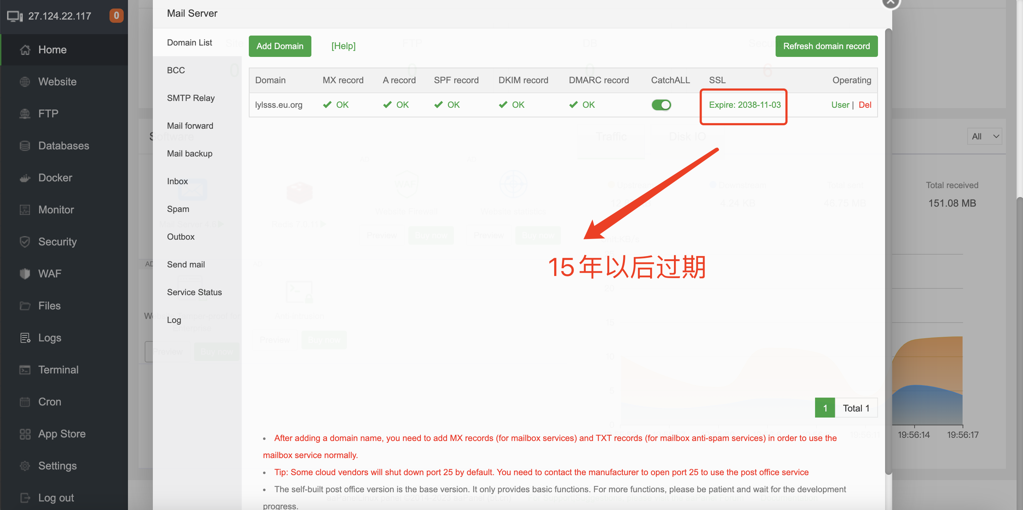Viewport: 1023px width, 510px height.
Task: Click the Settings gear icon
Action: point(25,466)
